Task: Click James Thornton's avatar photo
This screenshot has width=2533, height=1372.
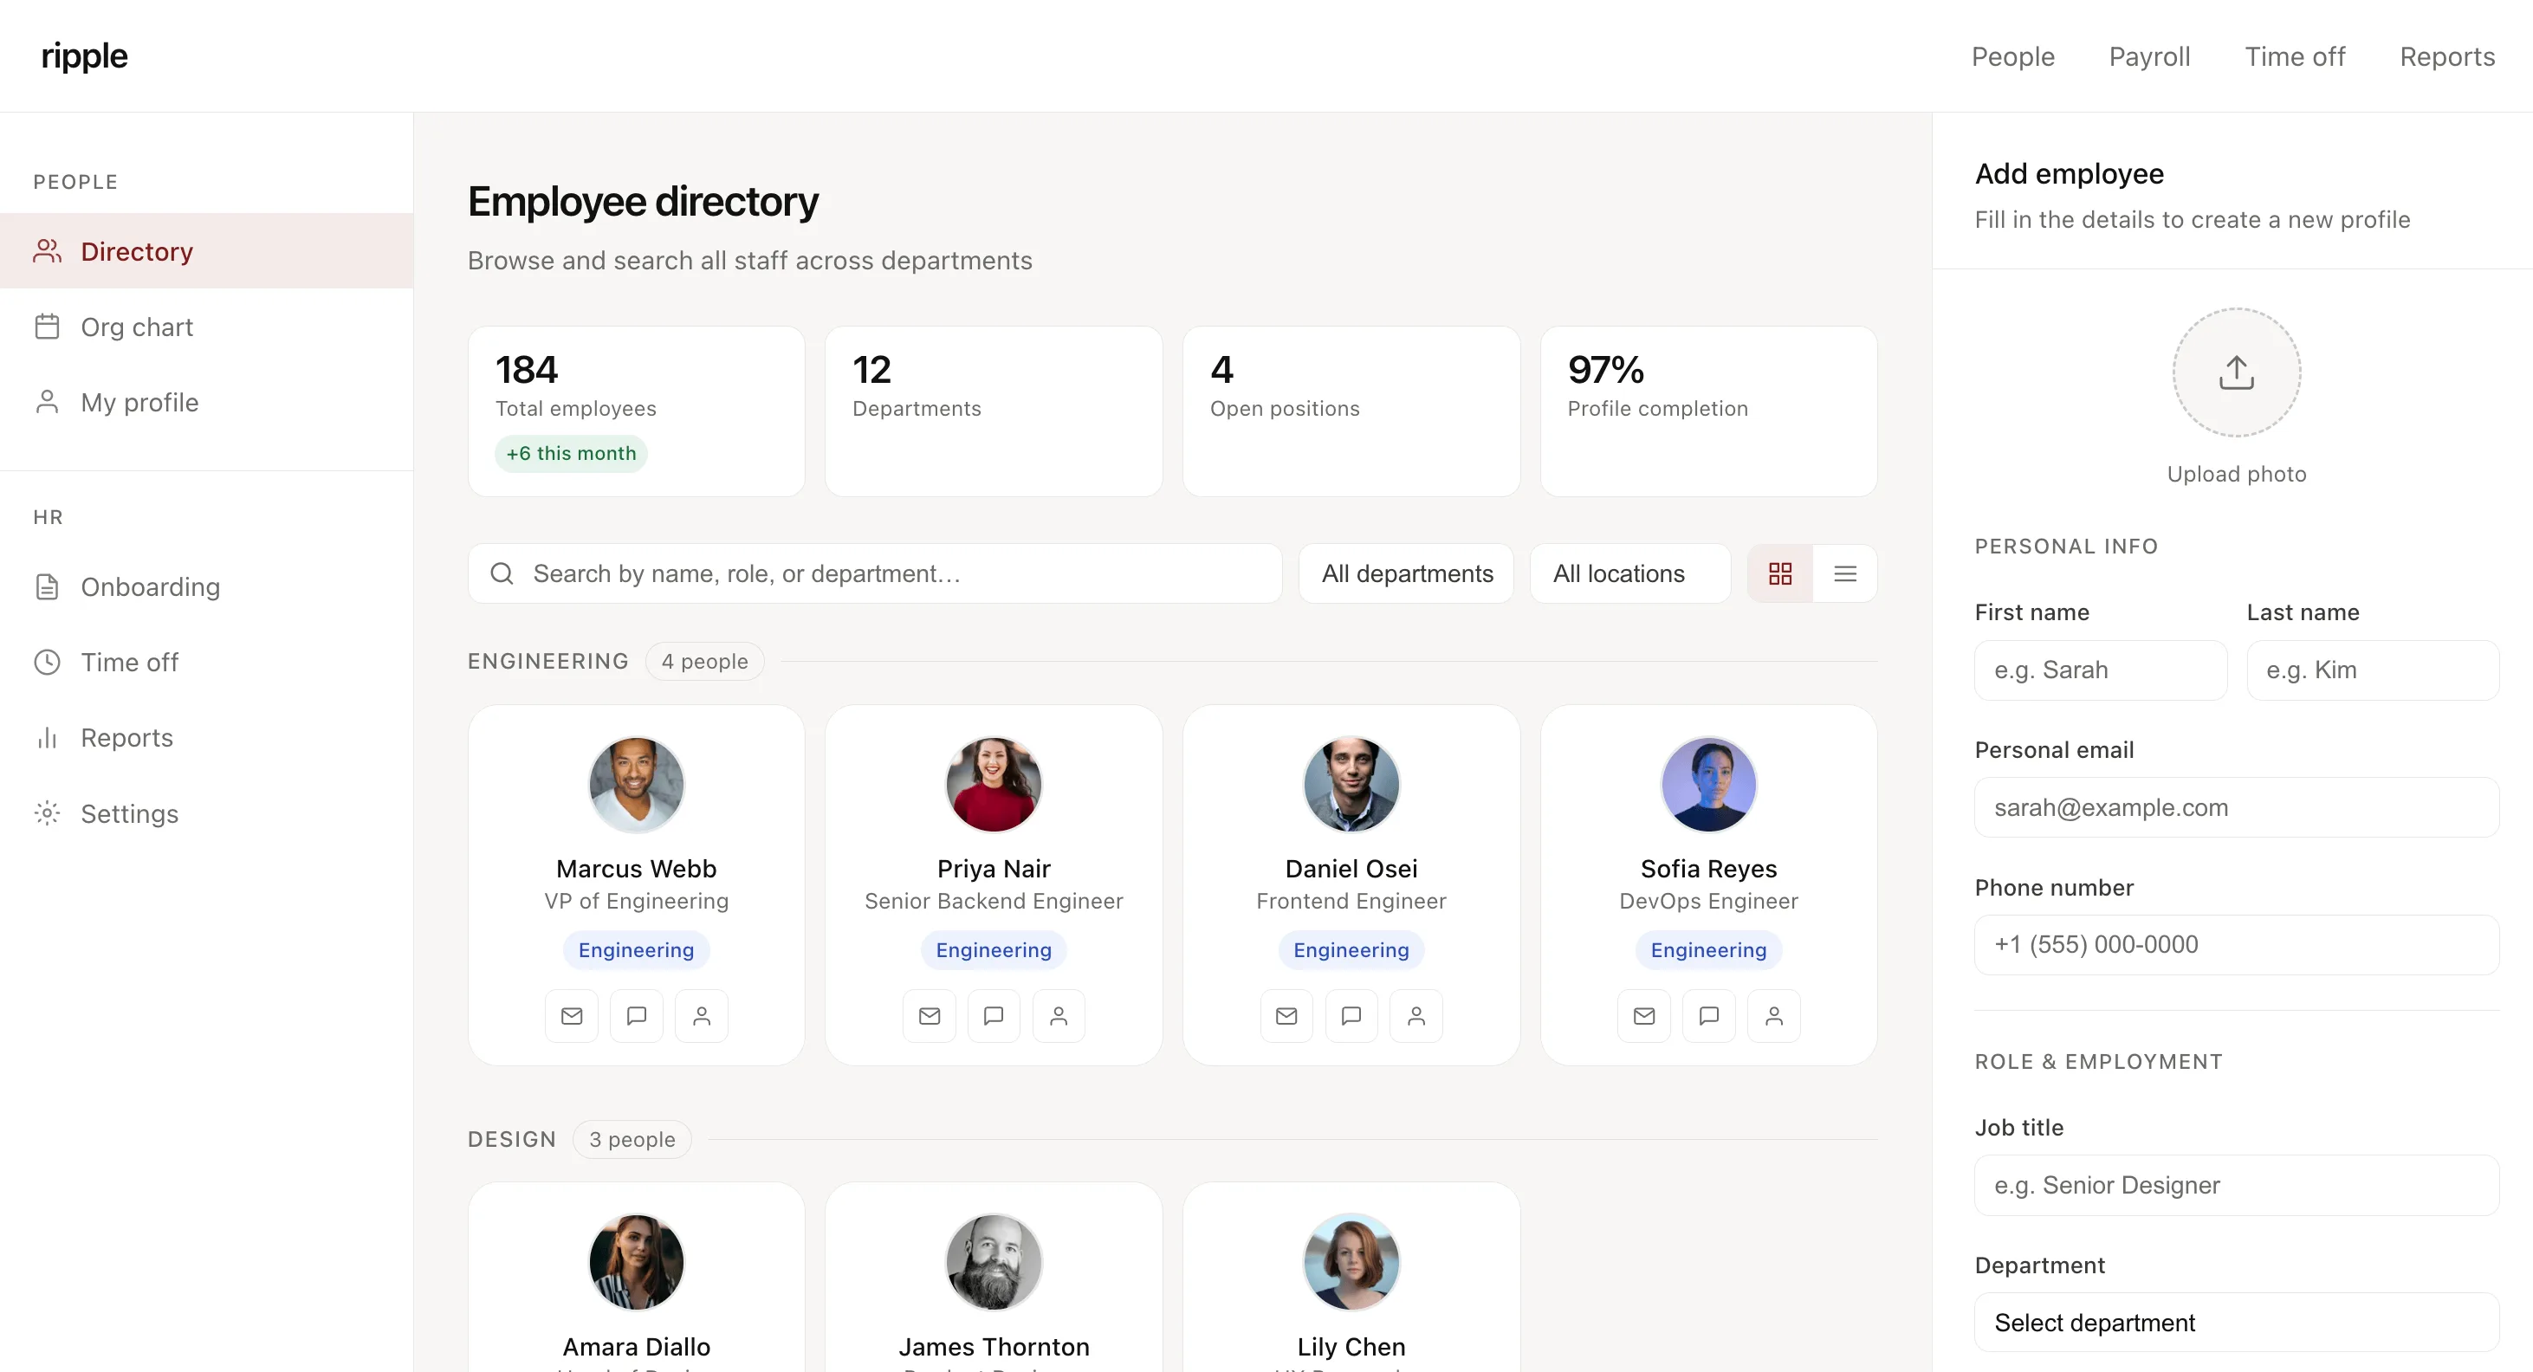Action: click(x=993, y=1262)
